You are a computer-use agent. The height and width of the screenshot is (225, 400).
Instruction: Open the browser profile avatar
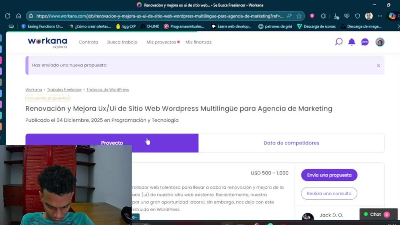[369, 16]
